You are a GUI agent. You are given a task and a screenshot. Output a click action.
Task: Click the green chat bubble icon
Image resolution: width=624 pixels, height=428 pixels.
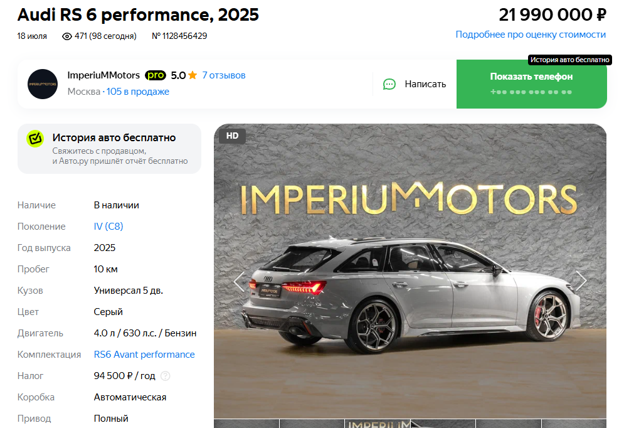389,84
